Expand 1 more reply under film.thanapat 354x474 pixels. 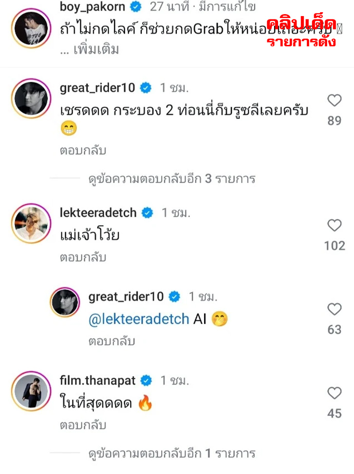(x=171, y=454)
